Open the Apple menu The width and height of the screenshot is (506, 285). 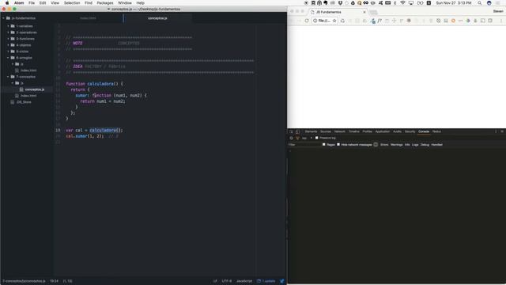coord(7,3)
